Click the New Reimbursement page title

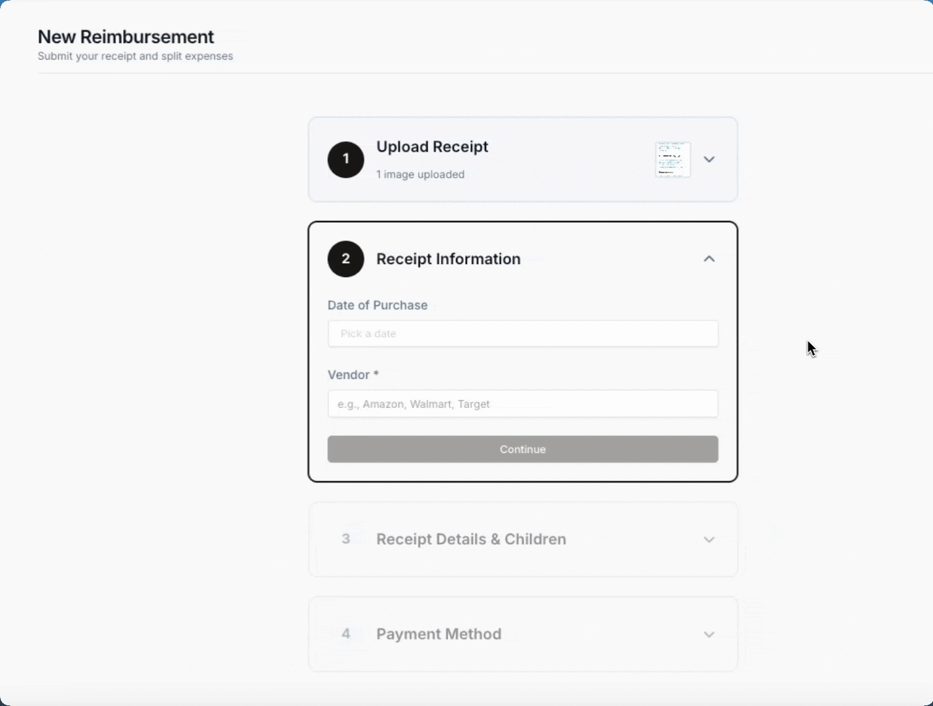(x=126, y=37)
